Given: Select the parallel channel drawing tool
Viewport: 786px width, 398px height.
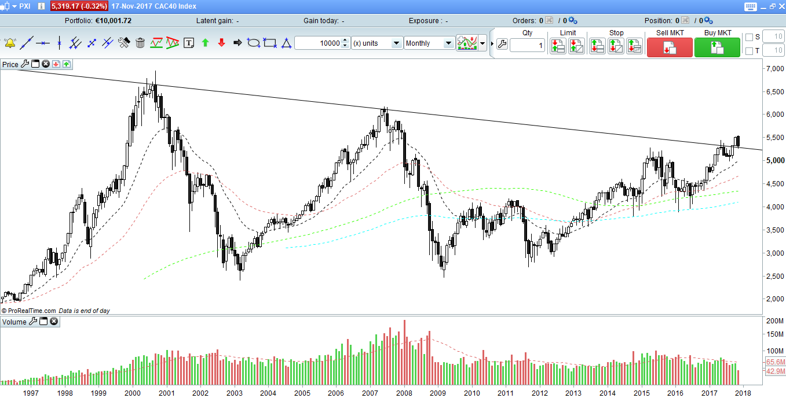Looking at the screenshot, I should click(x=107, y=43).
